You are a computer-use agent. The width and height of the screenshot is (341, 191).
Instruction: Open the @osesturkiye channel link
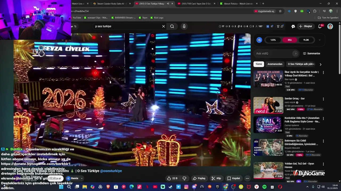click(111, 171)
